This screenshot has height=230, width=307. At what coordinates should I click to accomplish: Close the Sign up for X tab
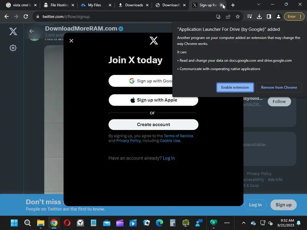[222, 5]
